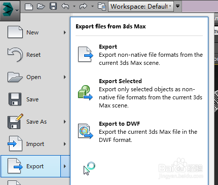Click the Import page-arrow icon
Viewport: 218px width, 185px height.
coord(15,143)
